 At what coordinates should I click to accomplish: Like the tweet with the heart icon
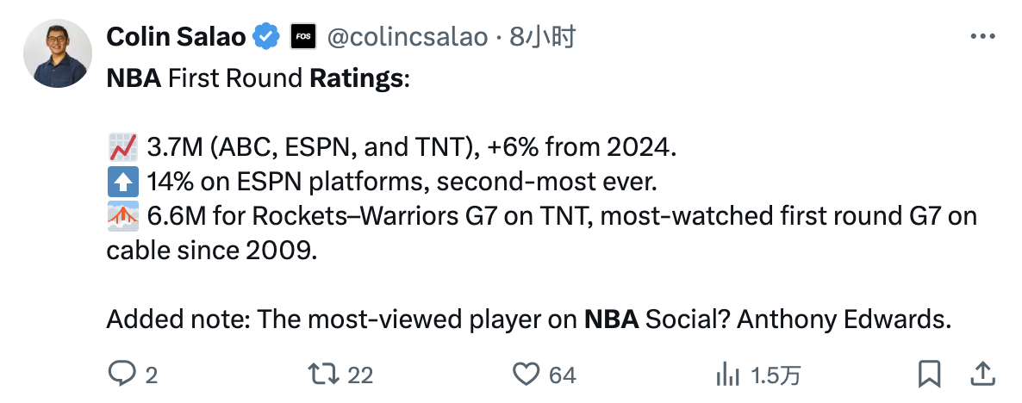[x=525, y=374]
